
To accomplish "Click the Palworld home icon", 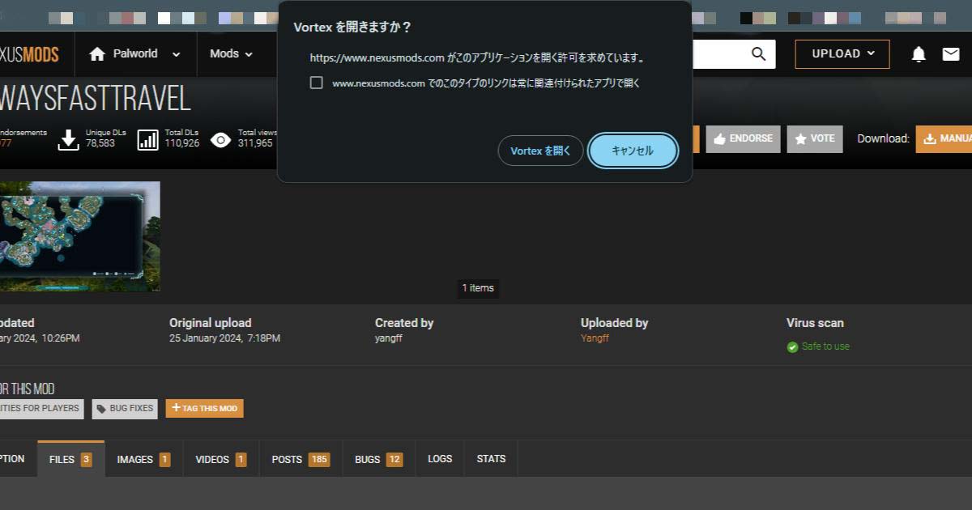I will 97,54.
